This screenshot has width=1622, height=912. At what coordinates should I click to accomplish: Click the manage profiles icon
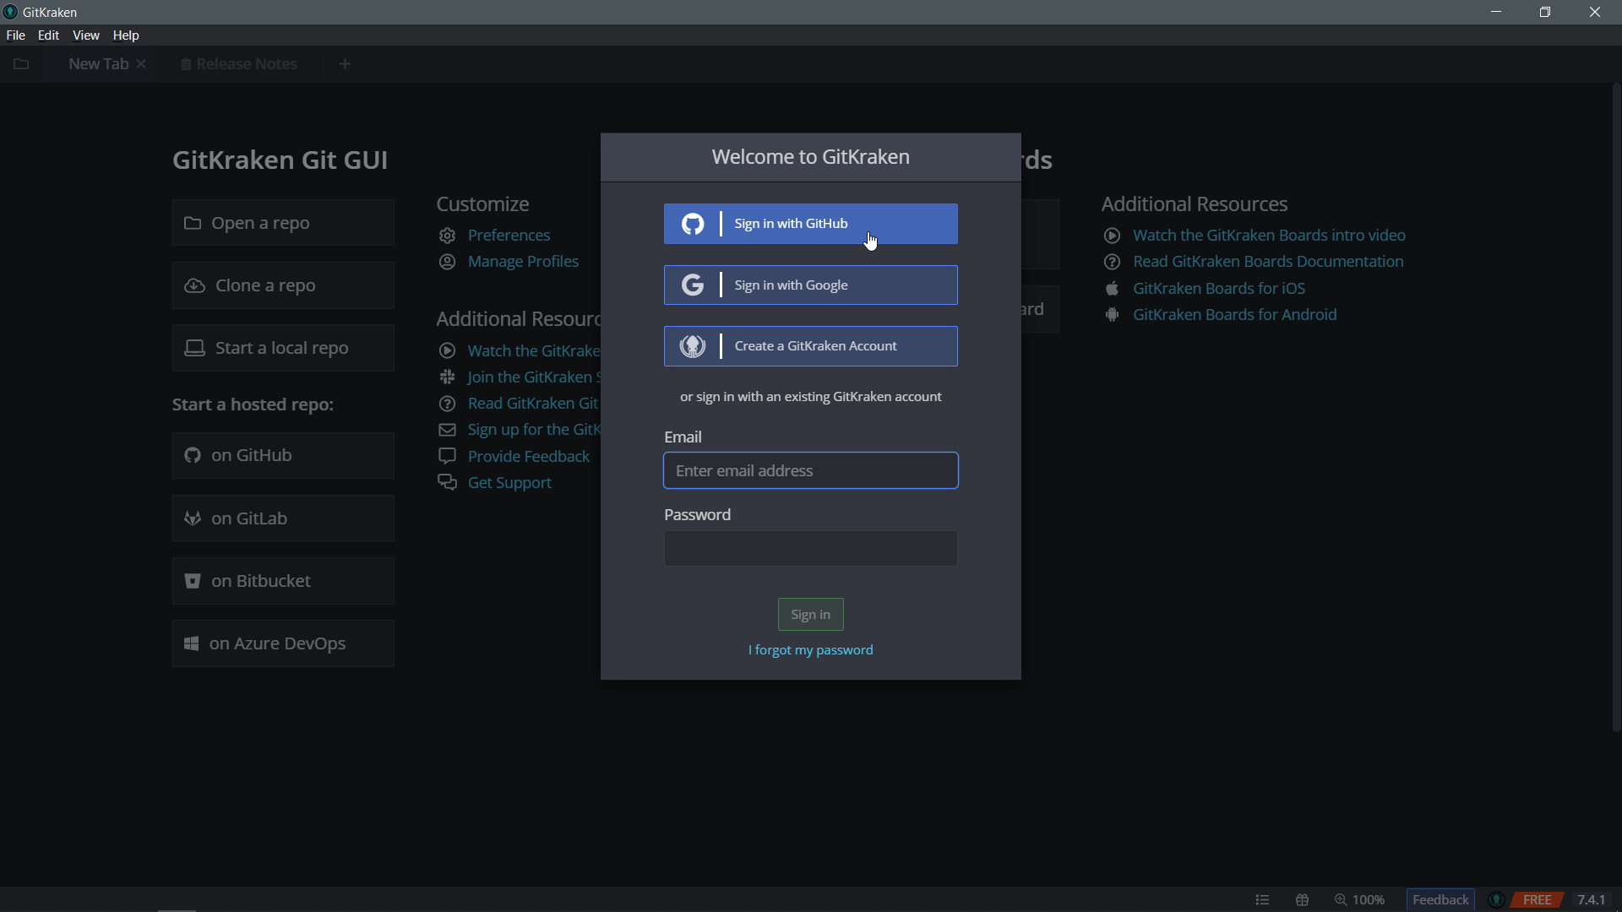pyautogui.click(x=447, y=262)
